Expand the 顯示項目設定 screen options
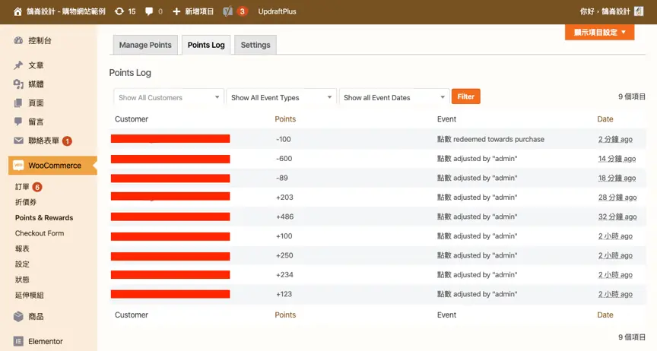Image resolution: width=657 pixels, height=351 pixels. (x=599, y=32)
